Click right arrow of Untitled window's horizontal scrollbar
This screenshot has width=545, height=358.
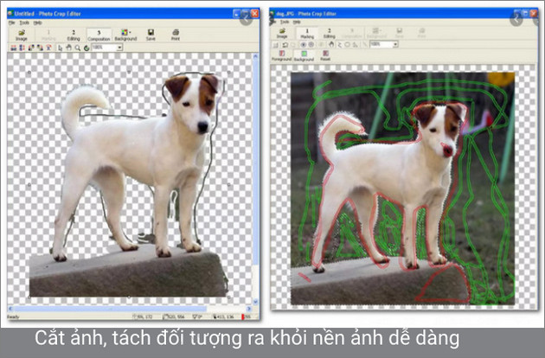(249, 309)
